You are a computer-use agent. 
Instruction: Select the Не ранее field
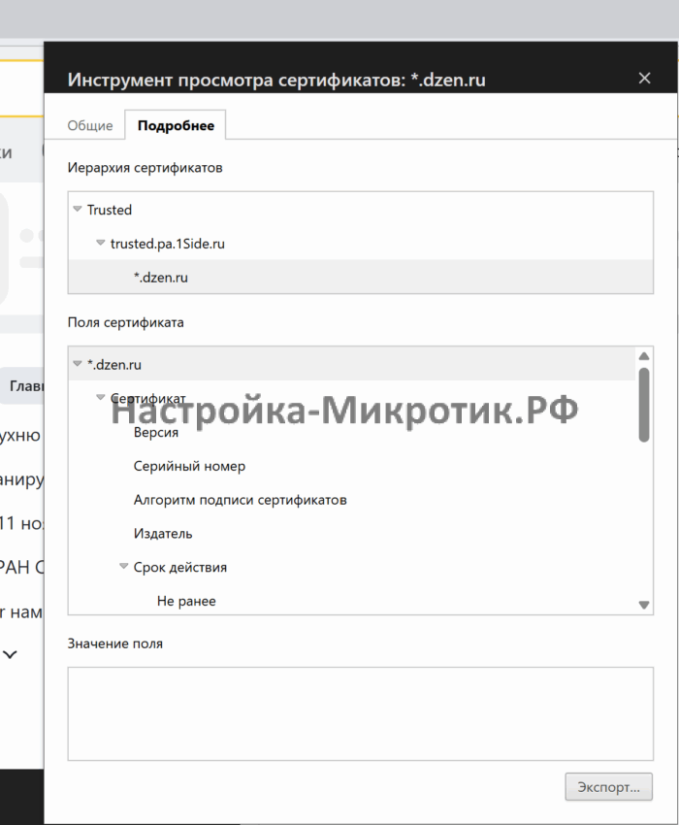click(x=186, y=601)
